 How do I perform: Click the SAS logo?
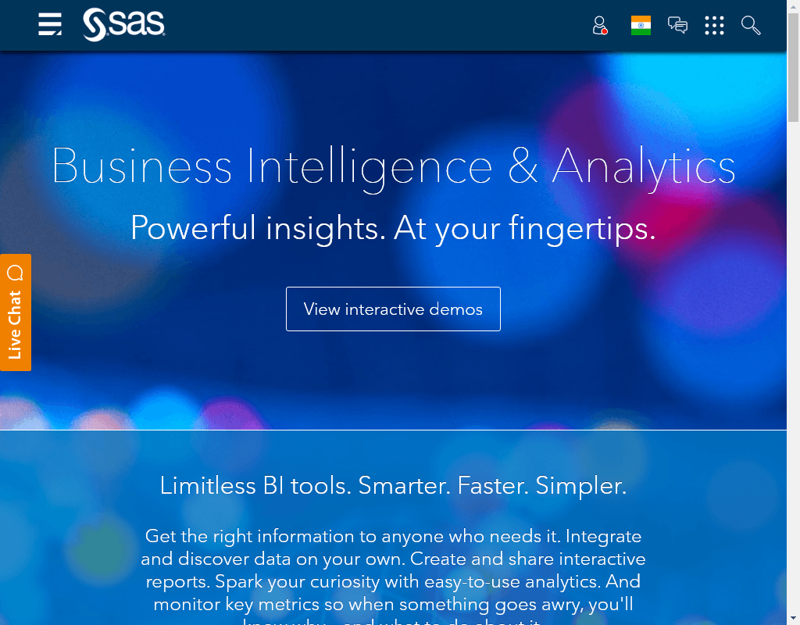(x=124, y=24)
